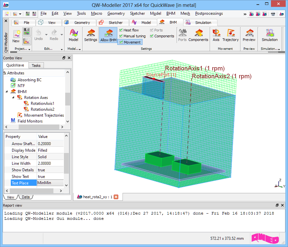Viewport: 288px width, 247px height.
Task: Toggle the Allow BHM button
Action: coord(108,35)
